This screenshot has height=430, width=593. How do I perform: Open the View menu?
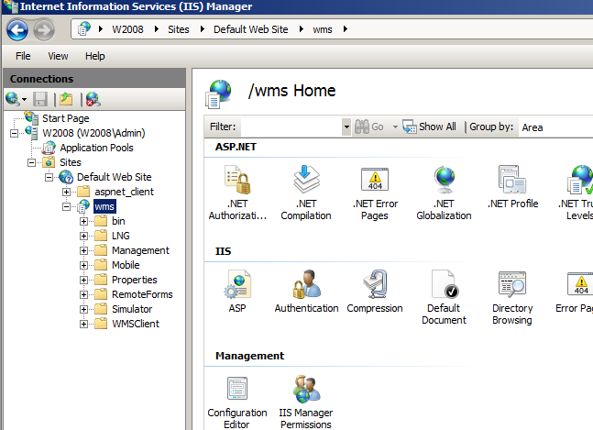(58, 56)
